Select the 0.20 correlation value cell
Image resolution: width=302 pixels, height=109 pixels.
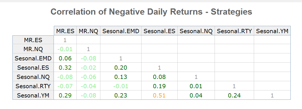pyautogui.click(x=121, y=67)
